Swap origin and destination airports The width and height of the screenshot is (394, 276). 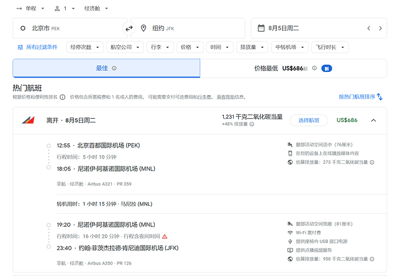pyautogui.click(x=129, y=29)
